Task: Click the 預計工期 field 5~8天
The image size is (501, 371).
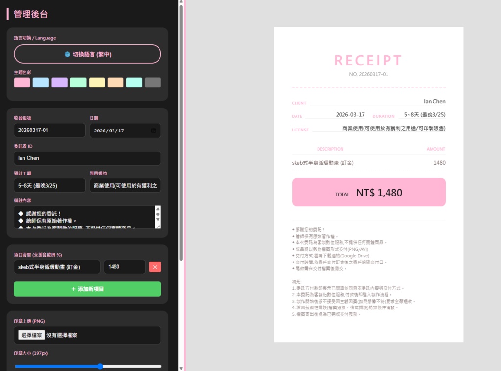Action: pyautogui.click(x=49, y=186)
